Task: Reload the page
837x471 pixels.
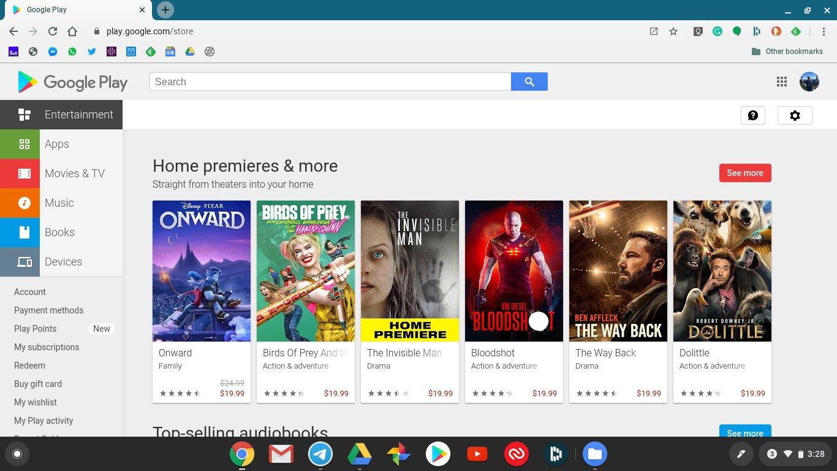Action: click(53, 31)
